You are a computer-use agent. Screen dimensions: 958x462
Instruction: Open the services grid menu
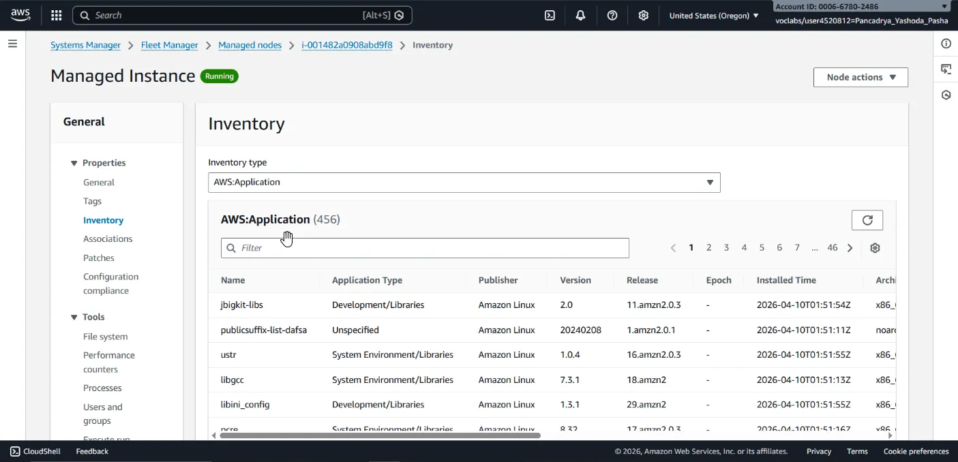coord(57,15)
